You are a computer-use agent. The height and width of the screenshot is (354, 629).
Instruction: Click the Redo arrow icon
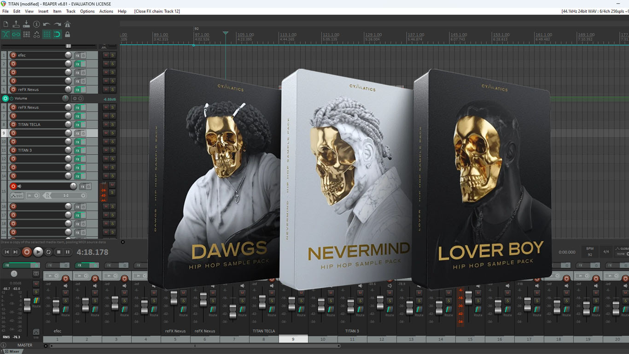click(57, 24)
